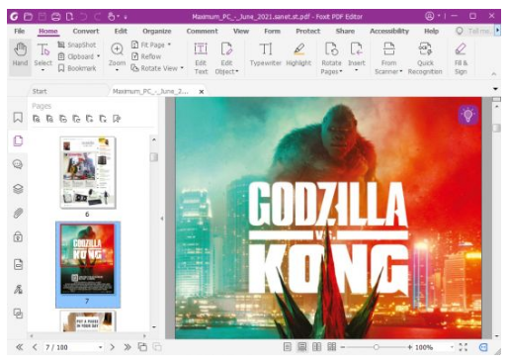508x363 pixels.
Task: Click the zoom slider handle
Action: coord(376,347)
